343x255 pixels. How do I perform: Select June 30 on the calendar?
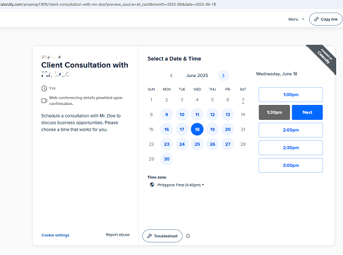167,159
